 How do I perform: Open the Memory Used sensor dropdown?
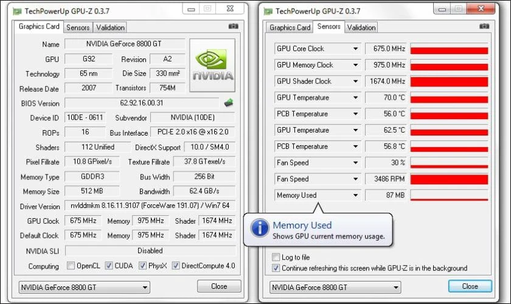tap(355, 196)
